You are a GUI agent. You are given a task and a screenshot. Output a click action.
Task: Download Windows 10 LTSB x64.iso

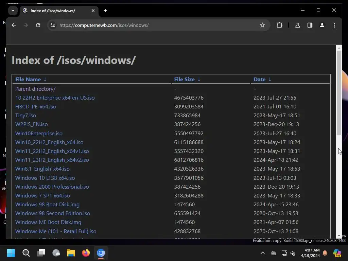(x=45, y=178)
